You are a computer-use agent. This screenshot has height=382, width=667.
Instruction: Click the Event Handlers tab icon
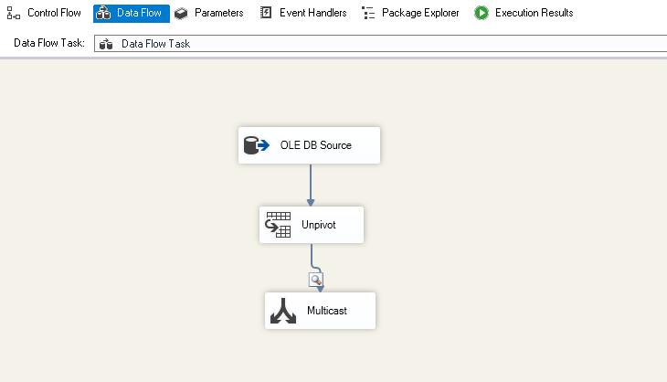[x=265, y=14]
